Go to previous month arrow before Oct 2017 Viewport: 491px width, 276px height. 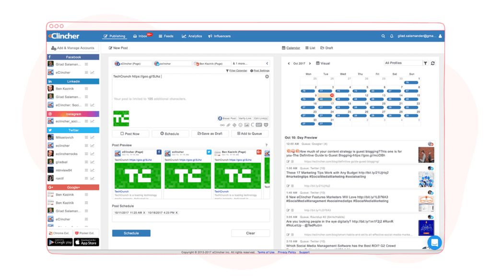(289, 64)
